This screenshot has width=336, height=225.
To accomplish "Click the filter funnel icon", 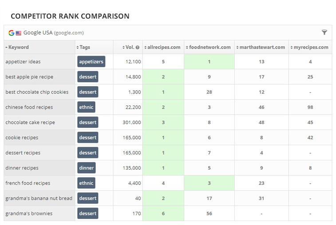I will pyautogui.click(x=324, y=32).
